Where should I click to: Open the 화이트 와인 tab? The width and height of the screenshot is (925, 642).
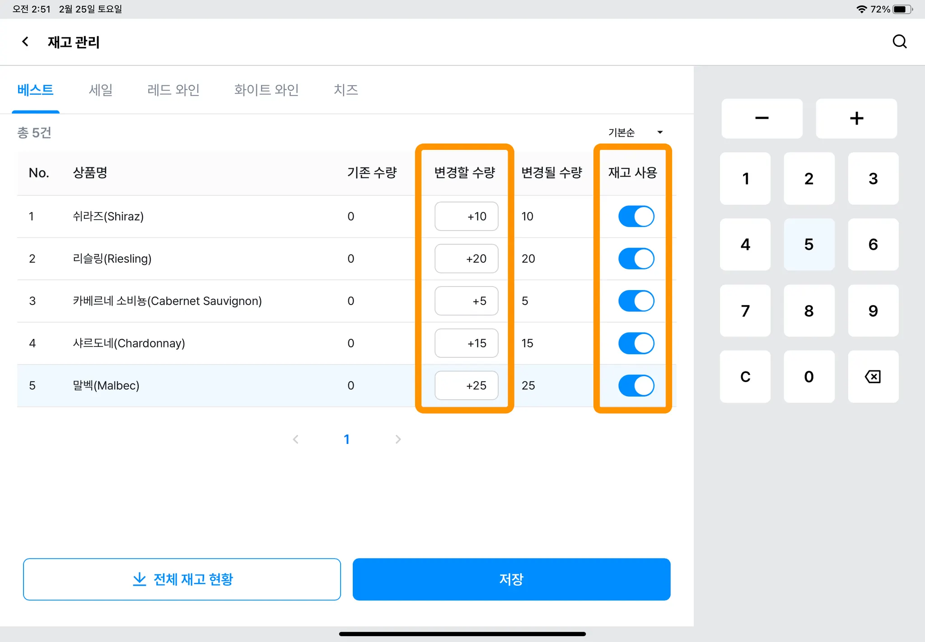[x=266, y=90]
